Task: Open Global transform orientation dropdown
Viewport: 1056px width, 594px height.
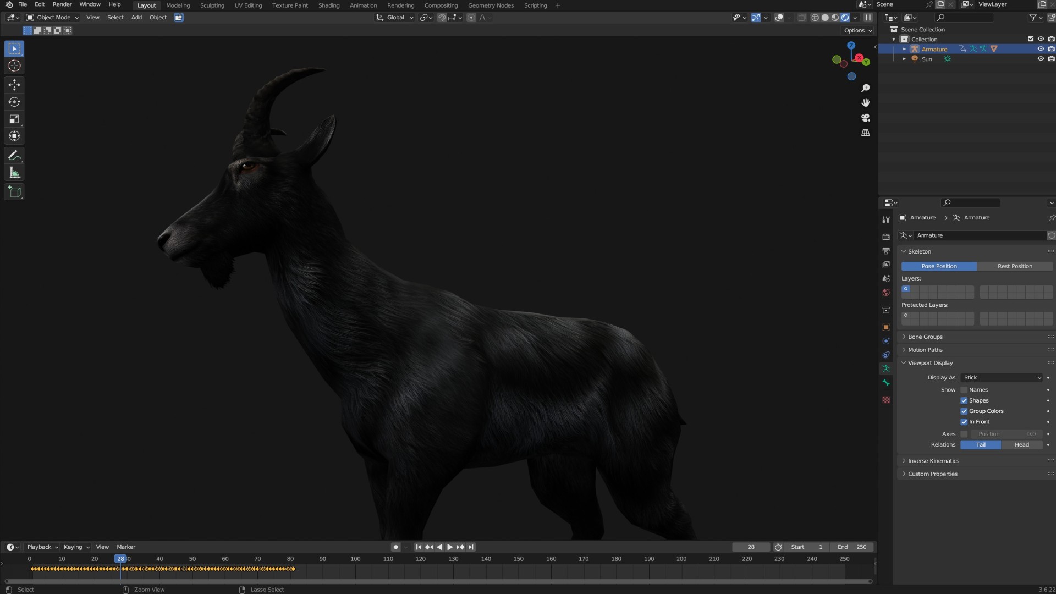Action: tap(395, 18)
